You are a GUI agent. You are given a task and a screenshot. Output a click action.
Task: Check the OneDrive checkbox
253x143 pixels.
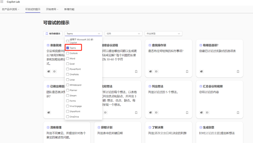click(x=68, y=117)
